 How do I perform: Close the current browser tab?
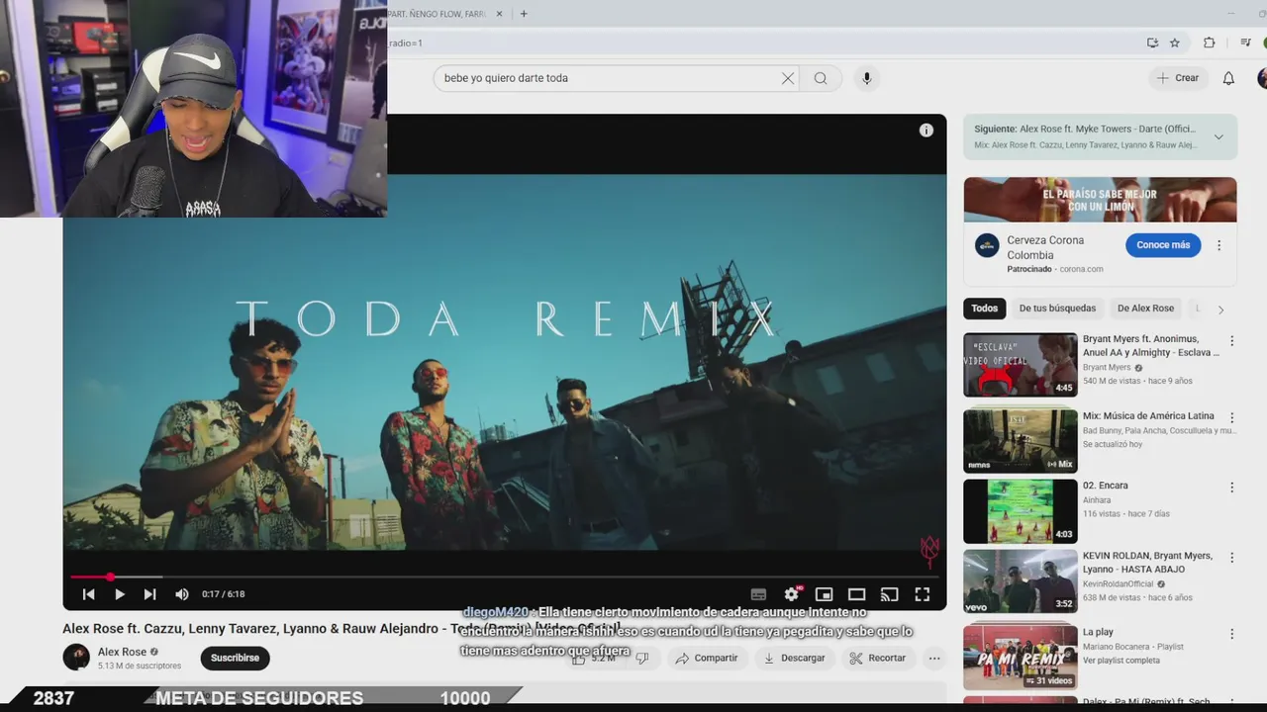pyautogui.click(x=500, y=14)
